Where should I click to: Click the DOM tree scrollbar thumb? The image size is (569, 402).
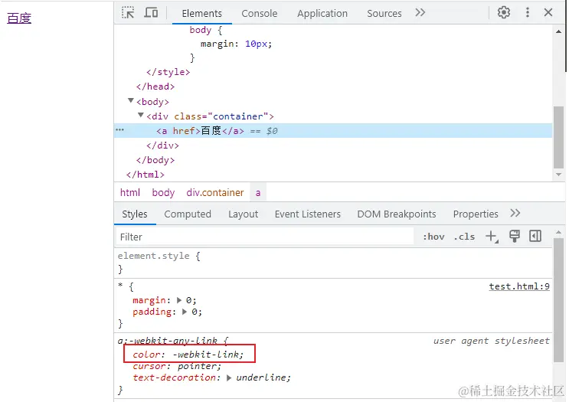[x=559, y=137]
